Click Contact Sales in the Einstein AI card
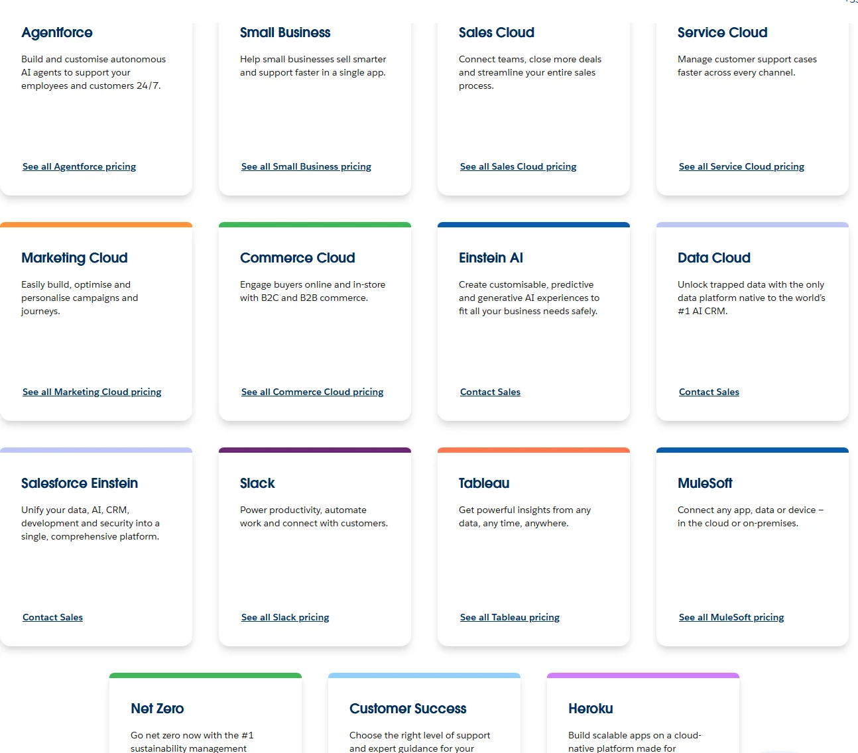The height and width of the screenshot is (753, 858). pos(490,392)
